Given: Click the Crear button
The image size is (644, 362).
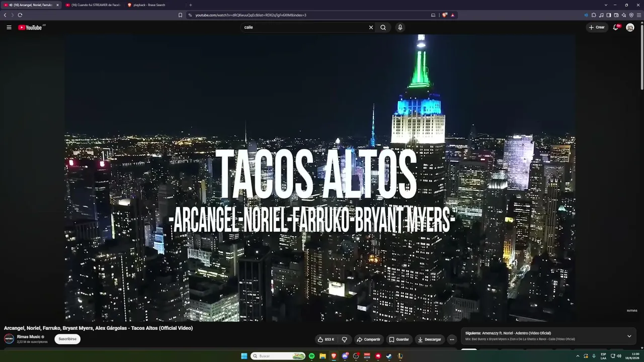Looking at the screenshot, I should [x=597, y=27].
